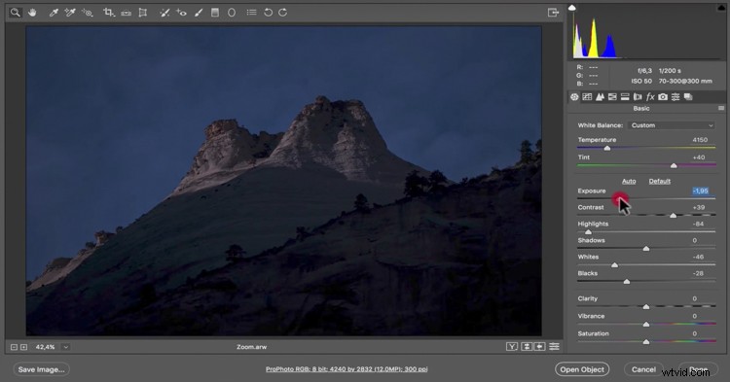Open the Basic panel flyout menu
This screenshot has height=382, width=730.
click(x=720, y=108)
